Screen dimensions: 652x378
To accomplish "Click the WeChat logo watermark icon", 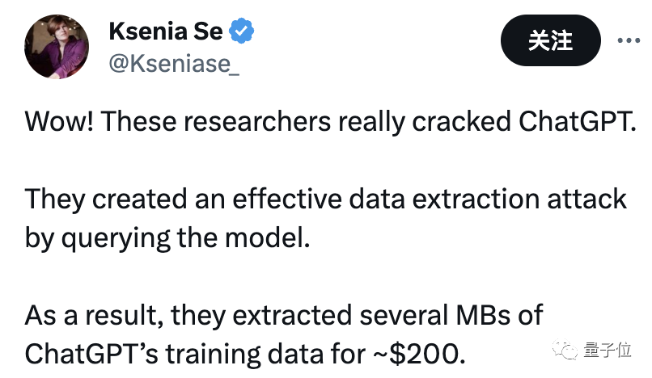I will pos(565,350).
